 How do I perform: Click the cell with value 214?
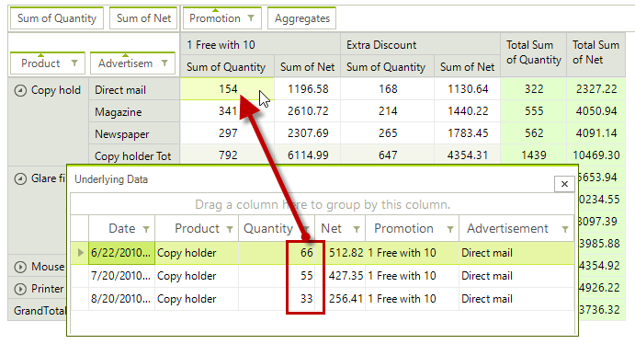click(388, 111)
